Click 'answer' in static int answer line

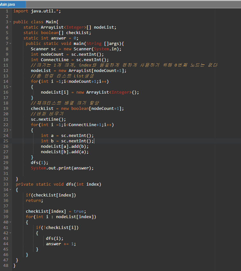(59, 38)
